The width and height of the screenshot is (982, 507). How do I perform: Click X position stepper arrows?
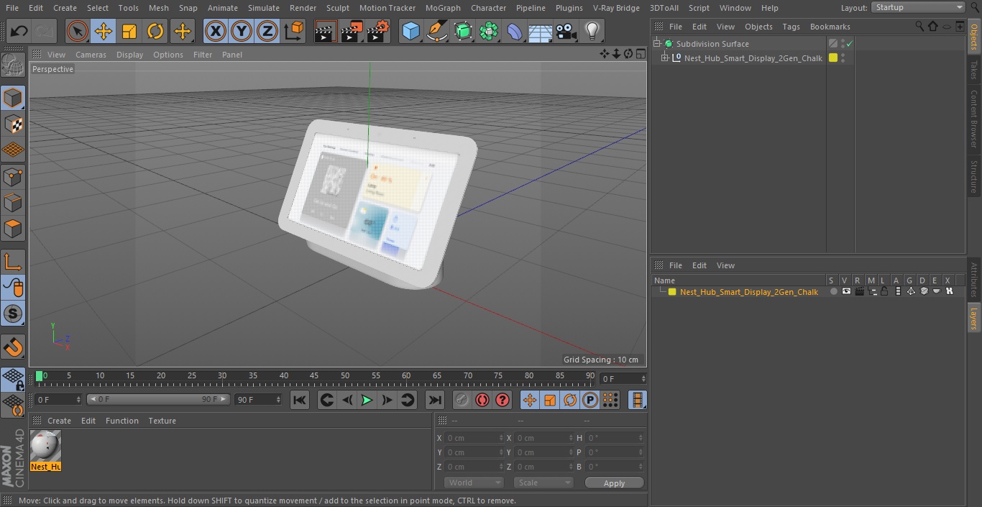pyautogui.click(x=501, y=437)
